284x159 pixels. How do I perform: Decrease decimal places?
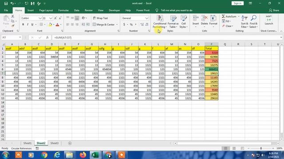click(147, 24)
